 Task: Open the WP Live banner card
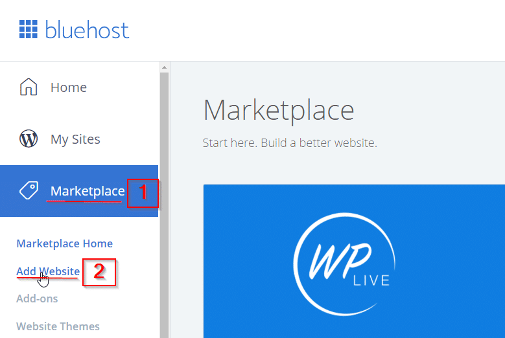pos(354,261)
